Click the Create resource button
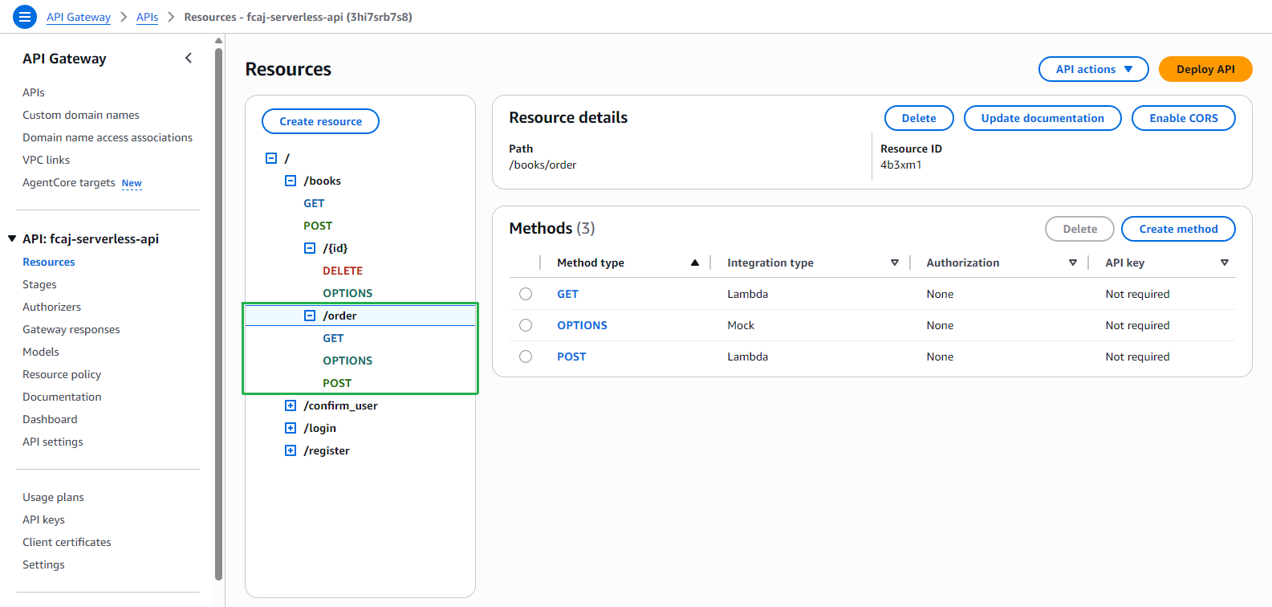 pyautogui.click(x=320, y=121)
